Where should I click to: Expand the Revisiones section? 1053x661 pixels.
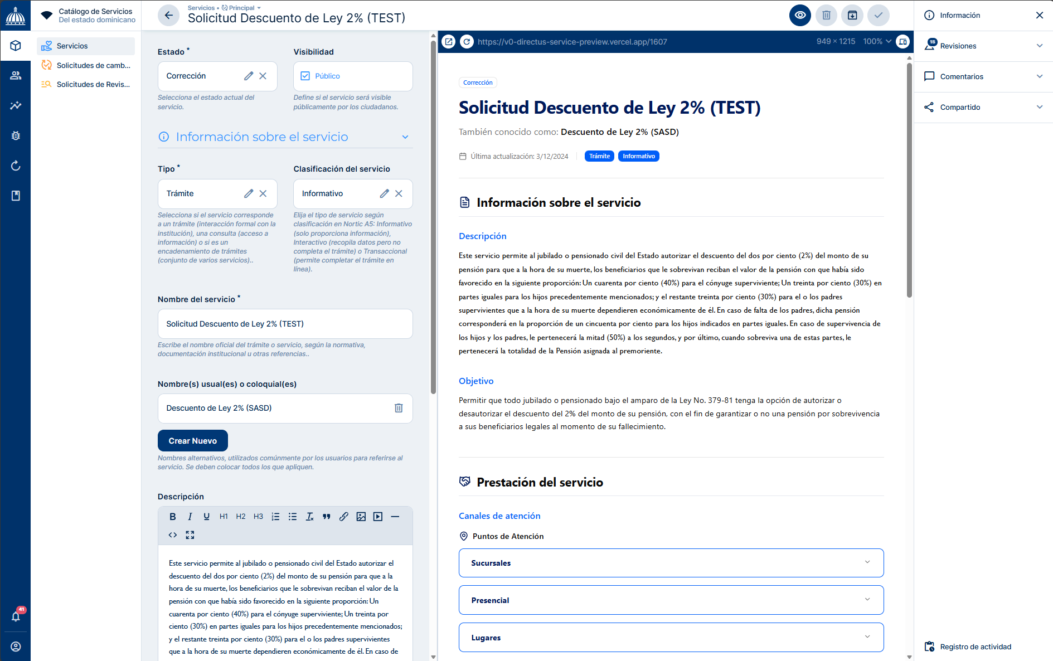pos(983,46)
